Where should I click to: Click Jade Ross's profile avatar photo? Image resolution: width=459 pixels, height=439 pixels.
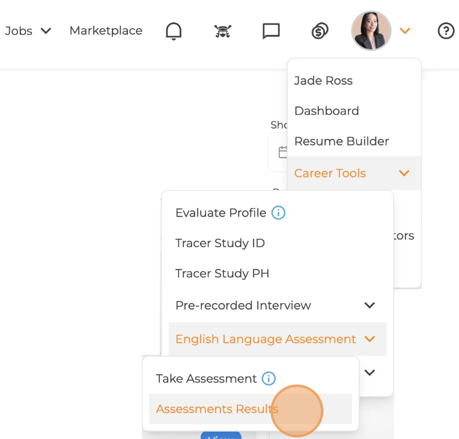click(x=371, y=31)
